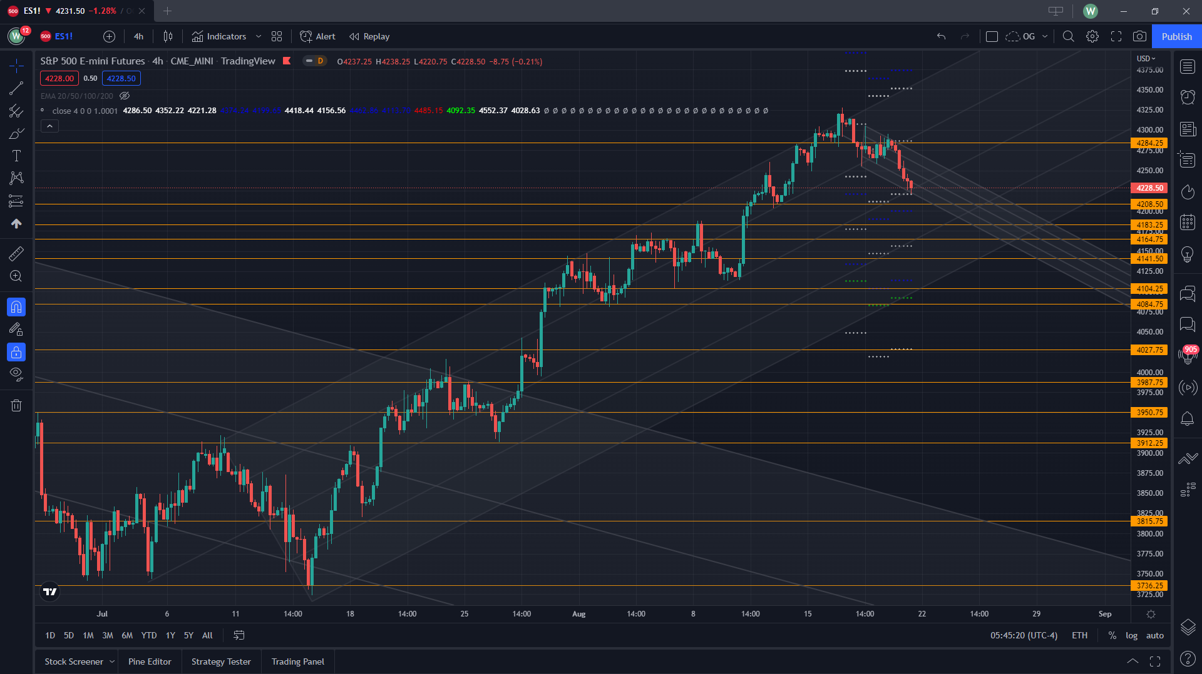
Task: Publish the chart idea
Action: [x=1177, y=36]
